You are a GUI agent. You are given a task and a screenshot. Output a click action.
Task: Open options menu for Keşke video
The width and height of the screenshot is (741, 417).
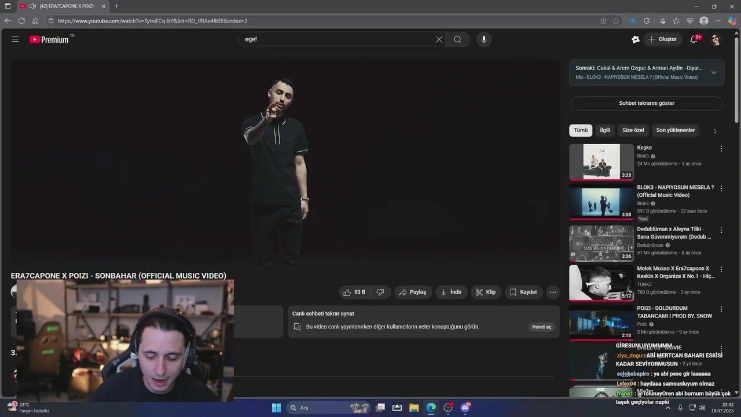tap(721, 149)
